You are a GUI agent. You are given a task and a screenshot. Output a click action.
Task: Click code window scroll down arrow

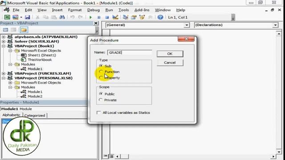pos(279,152)
